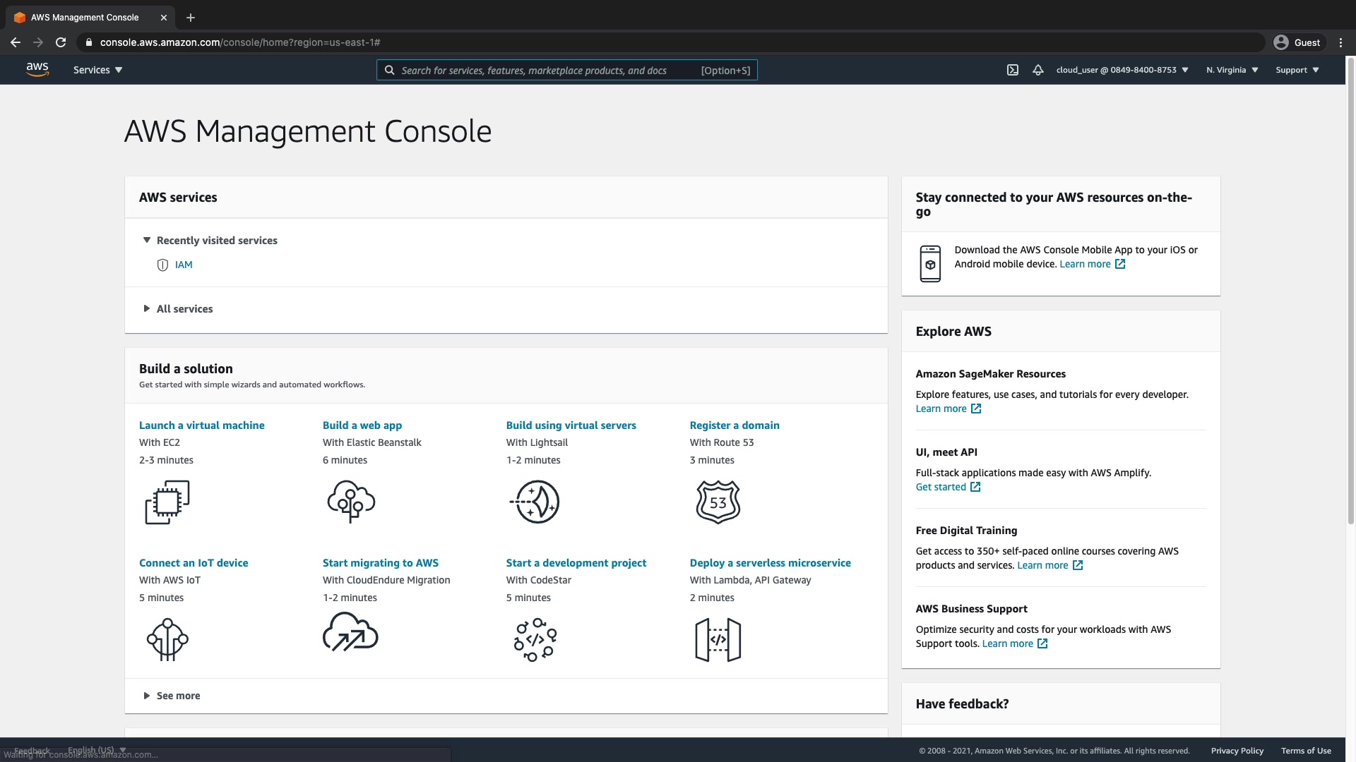The image size is (1356, 762).
Task: Click the Elastic Beanstalk cloud tree icon
Action: click(x=351, y=502)
